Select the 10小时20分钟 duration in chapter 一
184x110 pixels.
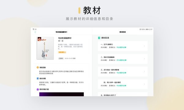(x=121, y=47)
